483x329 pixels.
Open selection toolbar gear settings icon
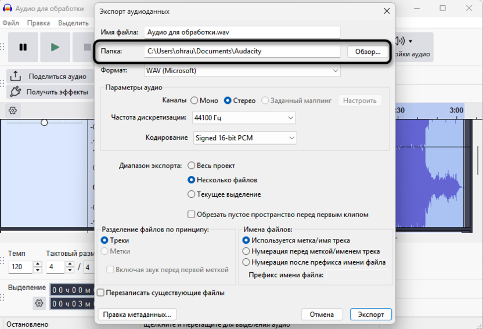(x=39, y=303)
